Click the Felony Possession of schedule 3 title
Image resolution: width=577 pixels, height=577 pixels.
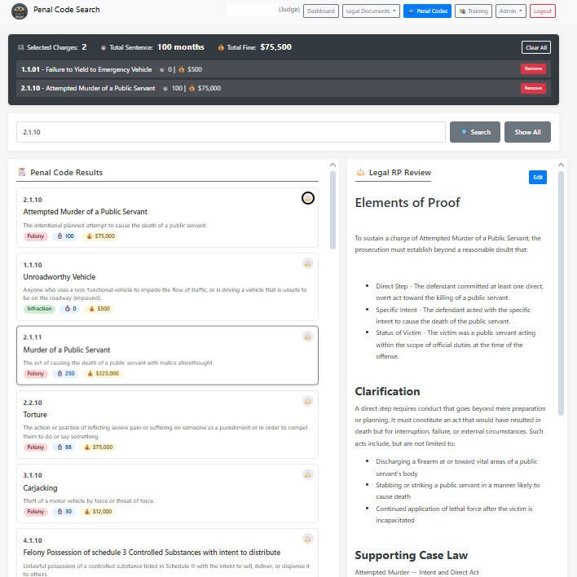(152, 553)
